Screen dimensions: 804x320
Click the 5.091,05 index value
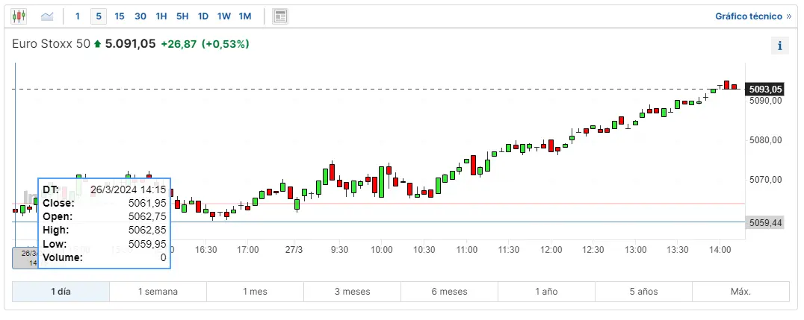pos(130,44)
